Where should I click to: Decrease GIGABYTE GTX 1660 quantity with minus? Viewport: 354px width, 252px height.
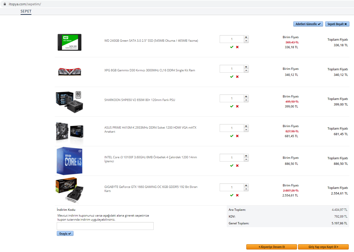click(246, 189)
